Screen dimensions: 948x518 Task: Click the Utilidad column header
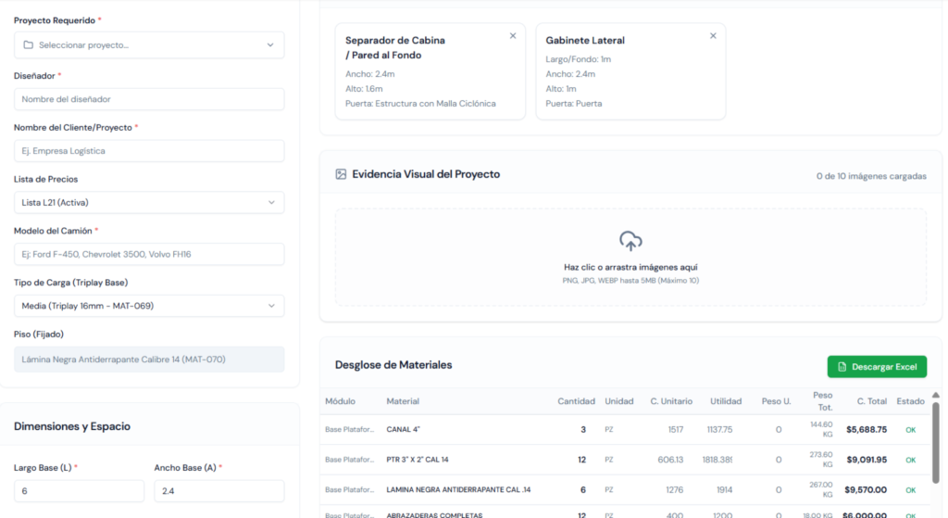coord(726,401)
